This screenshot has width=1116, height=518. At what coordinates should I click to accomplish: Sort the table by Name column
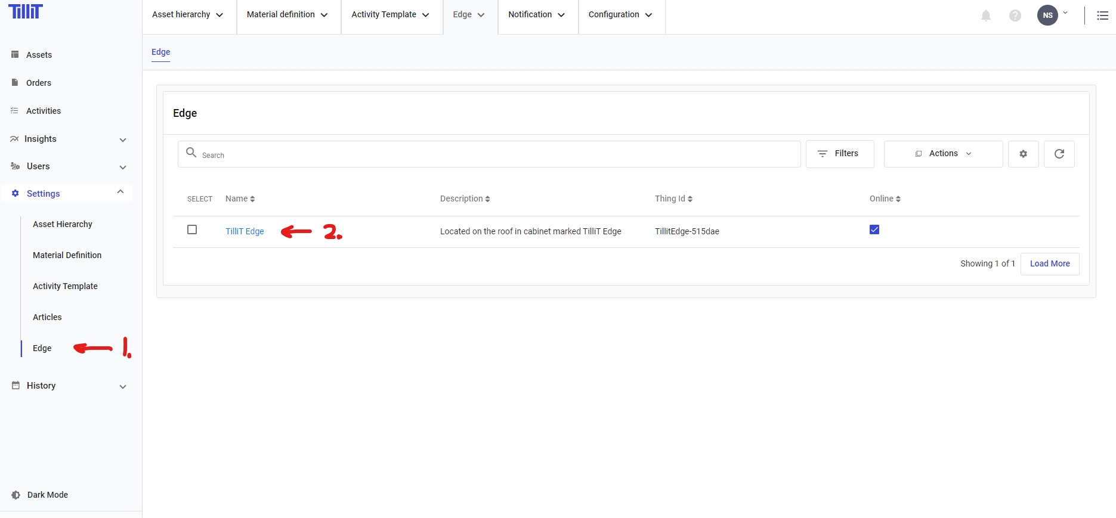(240, 198)
